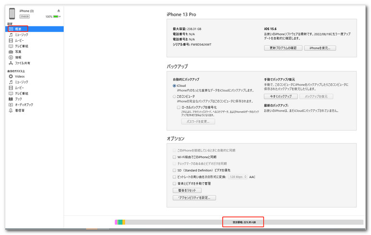The width and height of the screenshot is (371, 235).
Task: Click the film icon for ムービー on device
Action: [11, 88]
